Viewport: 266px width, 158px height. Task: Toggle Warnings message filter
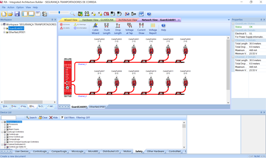[80, 24]
